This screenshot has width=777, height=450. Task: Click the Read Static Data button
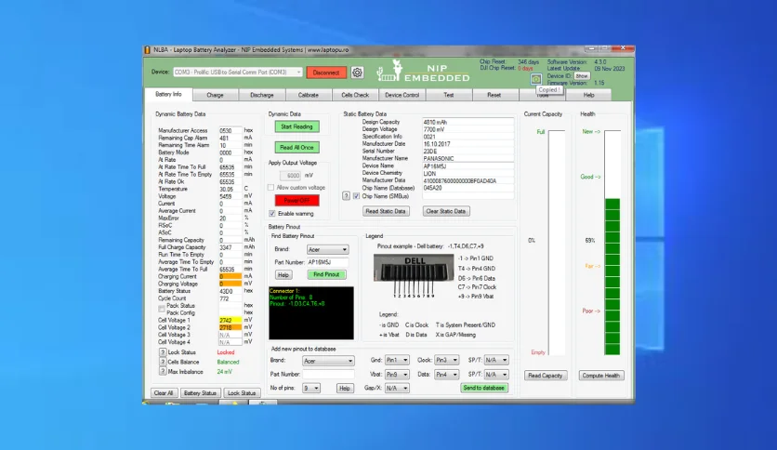[x=385, y=211]
